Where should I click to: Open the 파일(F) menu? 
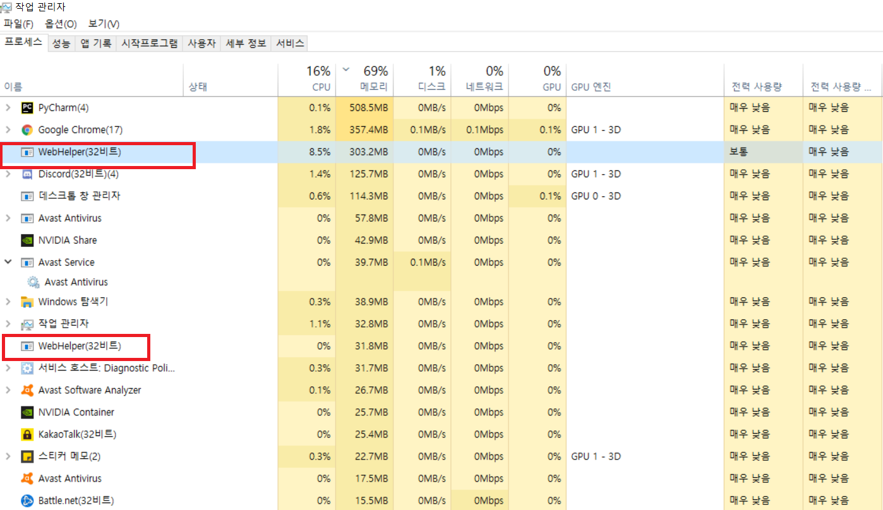18,24
